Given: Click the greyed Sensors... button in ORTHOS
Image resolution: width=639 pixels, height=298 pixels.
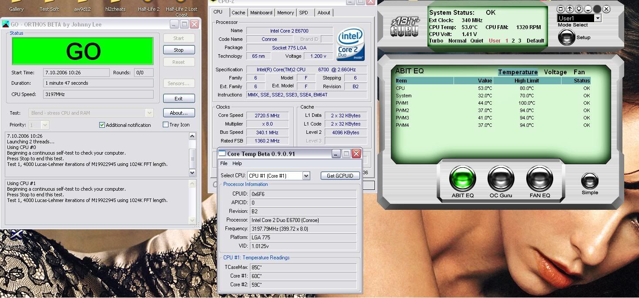Looking at the screenshot, I should (178, 83).
